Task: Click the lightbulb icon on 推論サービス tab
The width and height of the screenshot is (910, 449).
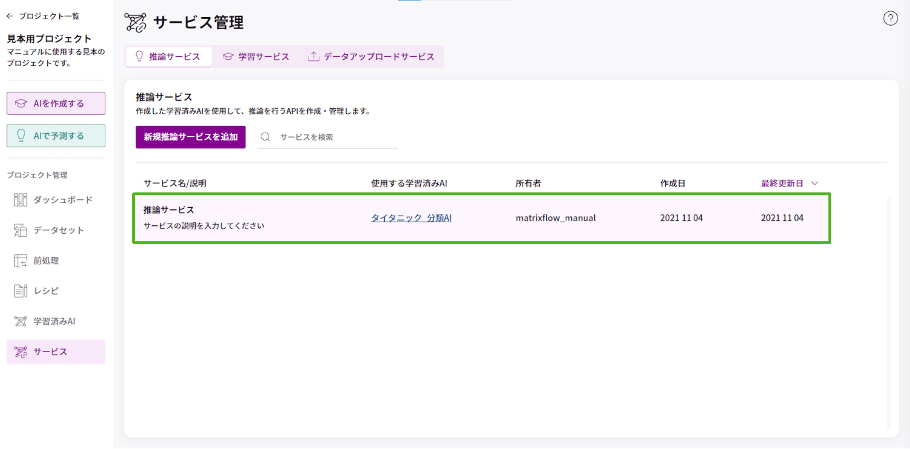Action: (139, 56)
